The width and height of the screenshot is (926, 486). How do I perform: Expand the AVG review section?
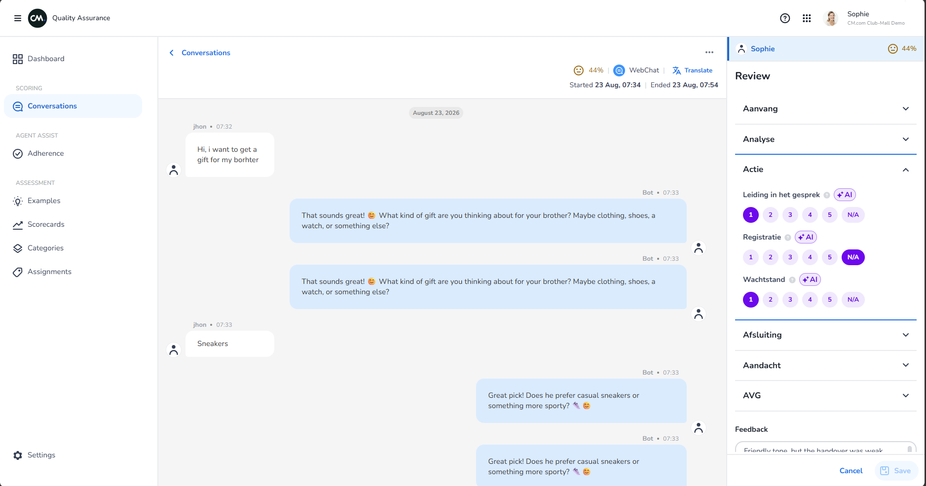click(826, 396)
